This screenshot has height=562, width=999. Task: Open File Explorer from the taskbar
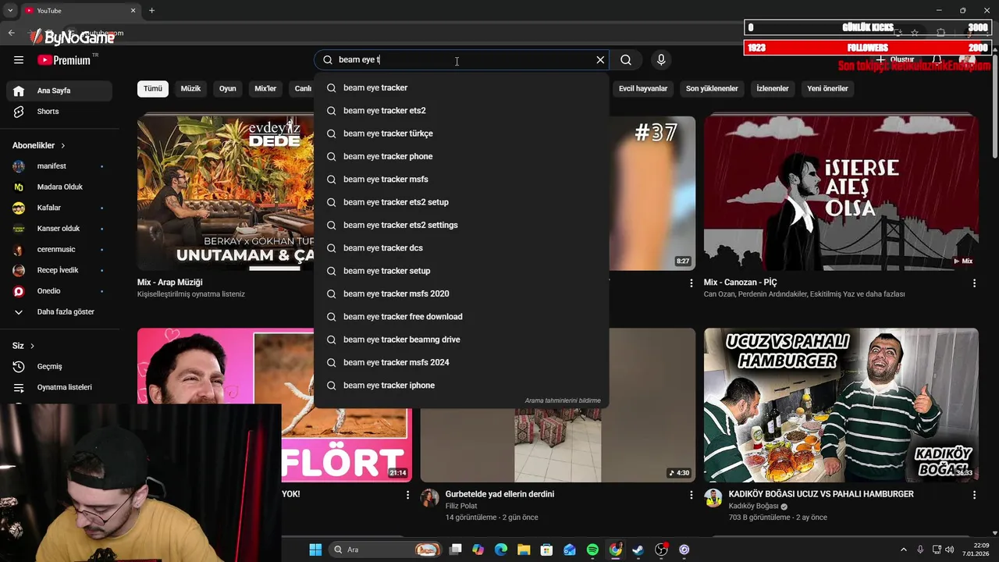coord(524,550)
